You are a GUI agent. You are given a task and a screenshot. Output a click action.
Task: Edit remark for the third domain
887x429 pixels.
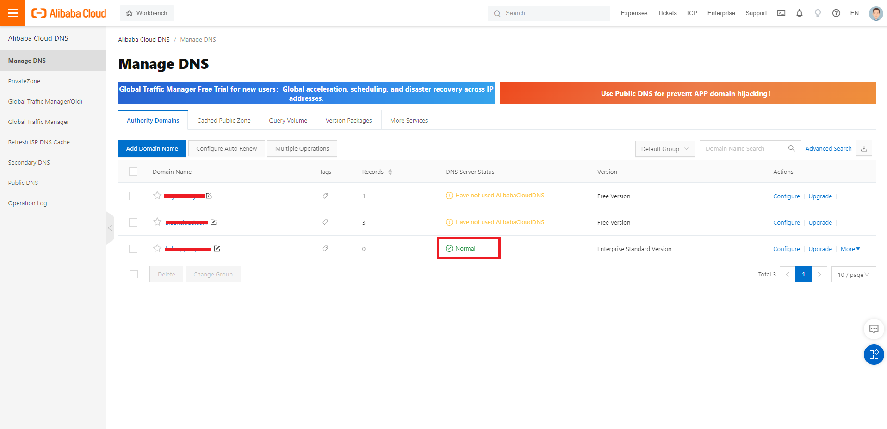click(217, 249)
